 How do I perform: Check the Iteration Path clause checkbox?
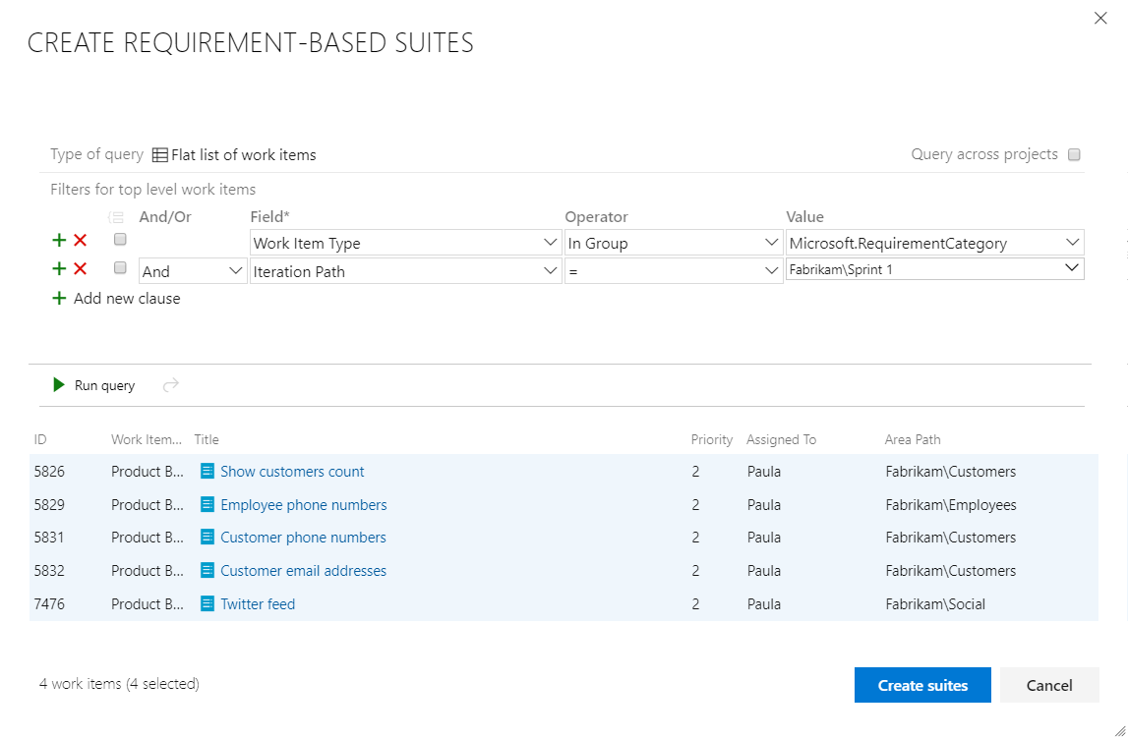120,268
